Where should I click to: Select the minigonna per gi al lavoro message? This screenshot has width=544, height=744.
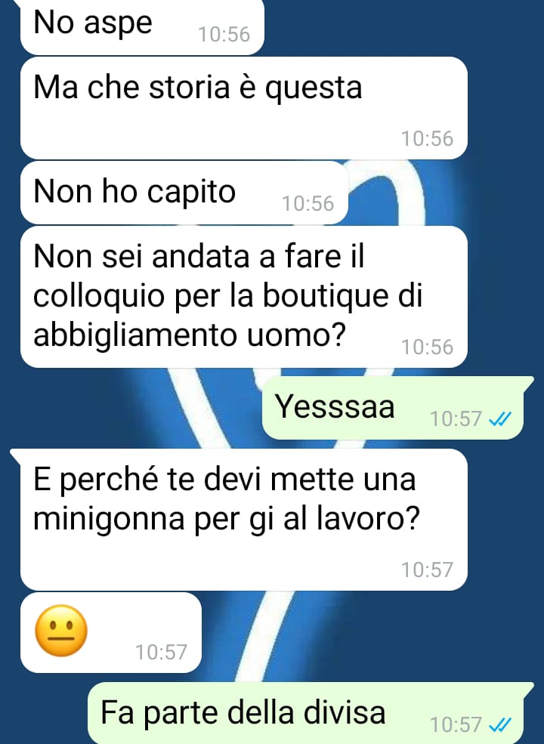point(243,520)
